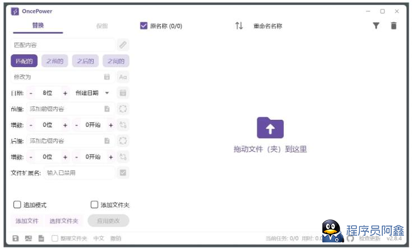Click the 中文 language switch
The height and width of the screenshot is (248, 412).
click(x=99, y=238)
